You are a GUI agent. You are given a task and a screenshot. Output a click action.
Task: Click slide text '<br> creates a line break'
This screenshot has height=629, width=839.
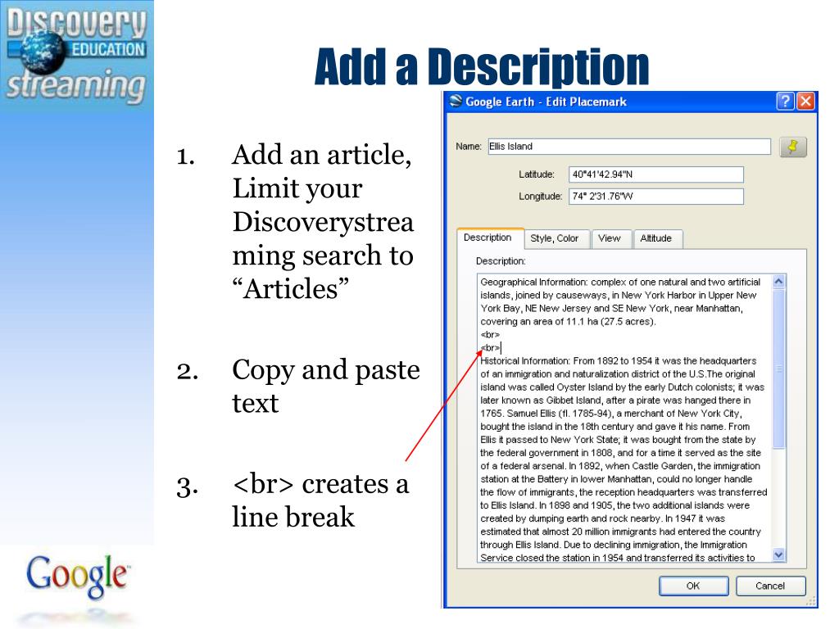coord(320,500)
